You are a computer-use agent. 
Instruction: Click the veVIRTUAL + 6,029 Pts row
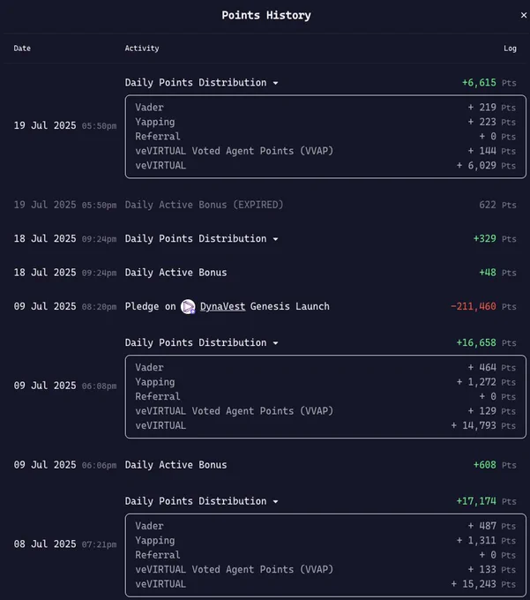325,166
